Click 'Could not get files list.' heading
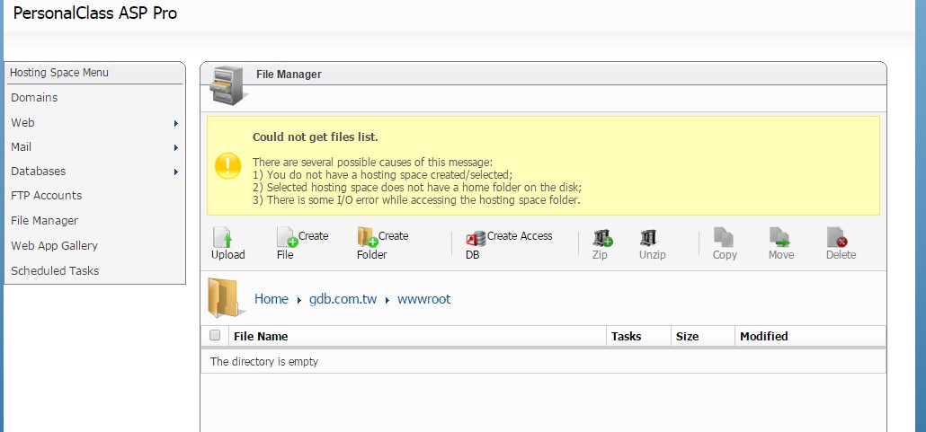926x432 pixels. pyautogui.click(x=316, y=137)
